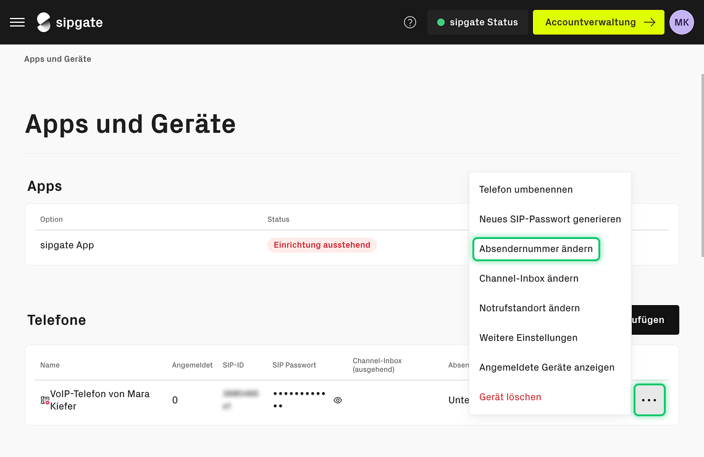Open the help question mark icon
The width and height of the screenshot is (704, 457).
tap(410, 22)
